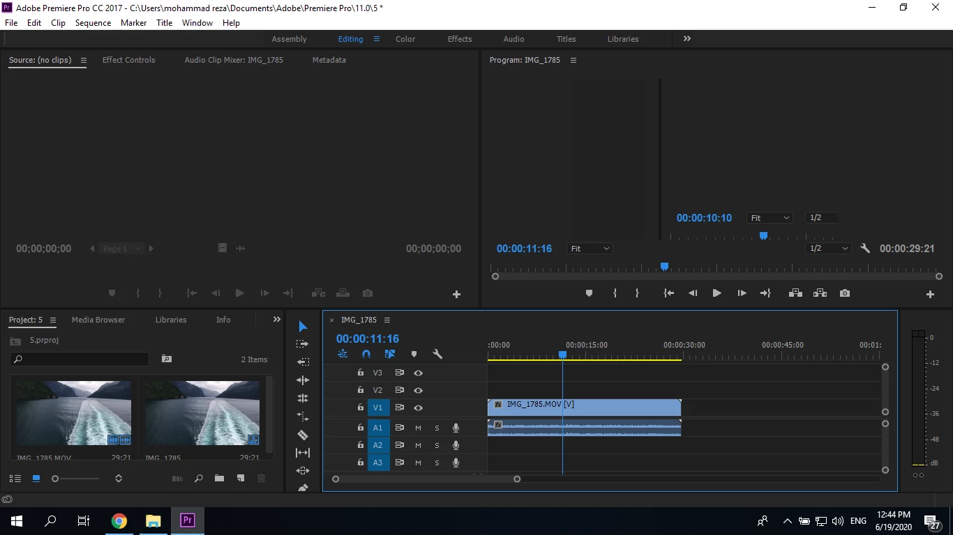Select the Rate Stretch tool
Screen dimensions: 953x535
tap(303, 417)
